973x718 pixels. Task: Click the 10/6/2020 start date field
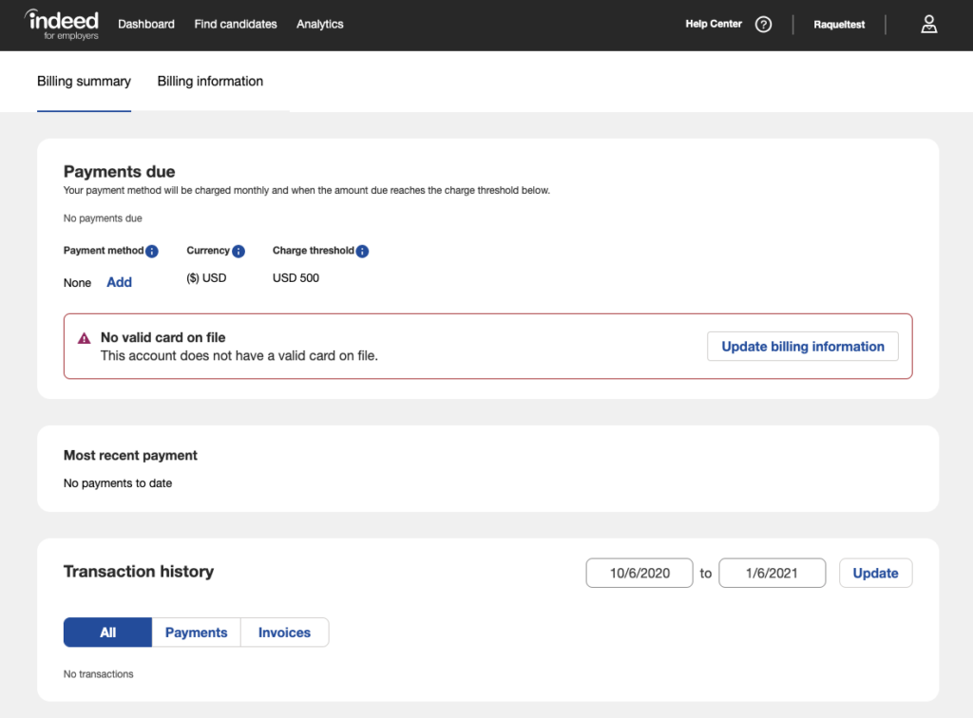639,573
